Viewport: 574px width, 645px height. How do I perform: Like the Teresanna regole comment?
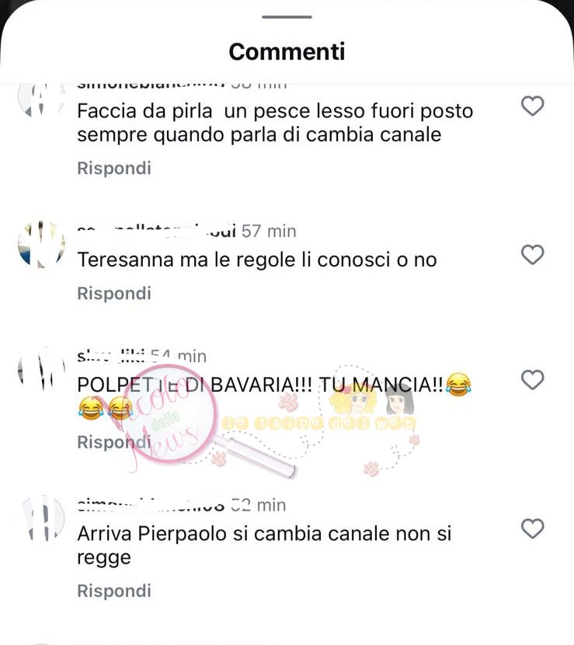533,255
